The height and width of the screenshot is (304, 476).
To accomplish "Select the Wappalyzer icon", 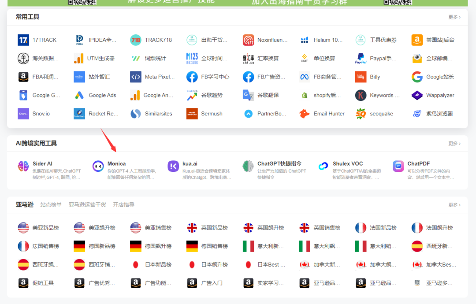I will click(x=417, y=95).
